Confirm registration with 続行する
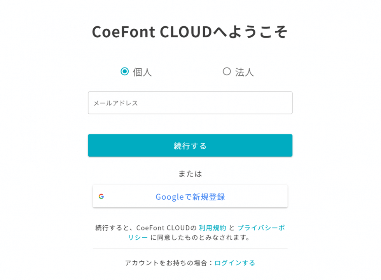381x280 pixels. pyautogui.click(x=190, y=145)
